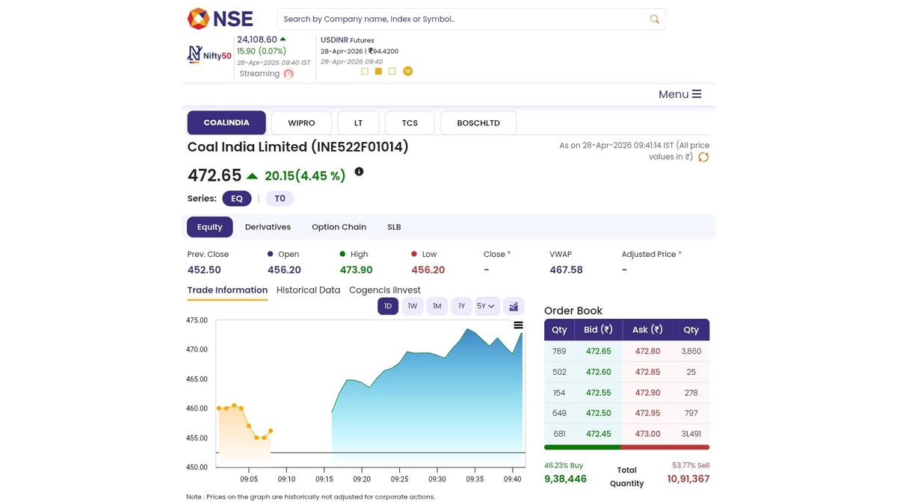Expand the 5Y chart range dropdown
This screenshot has height=504, width=897.
487,306
